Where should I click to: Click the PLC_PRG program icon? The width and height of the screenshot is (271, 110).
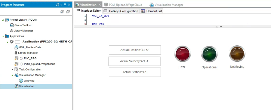click(16, 58)
